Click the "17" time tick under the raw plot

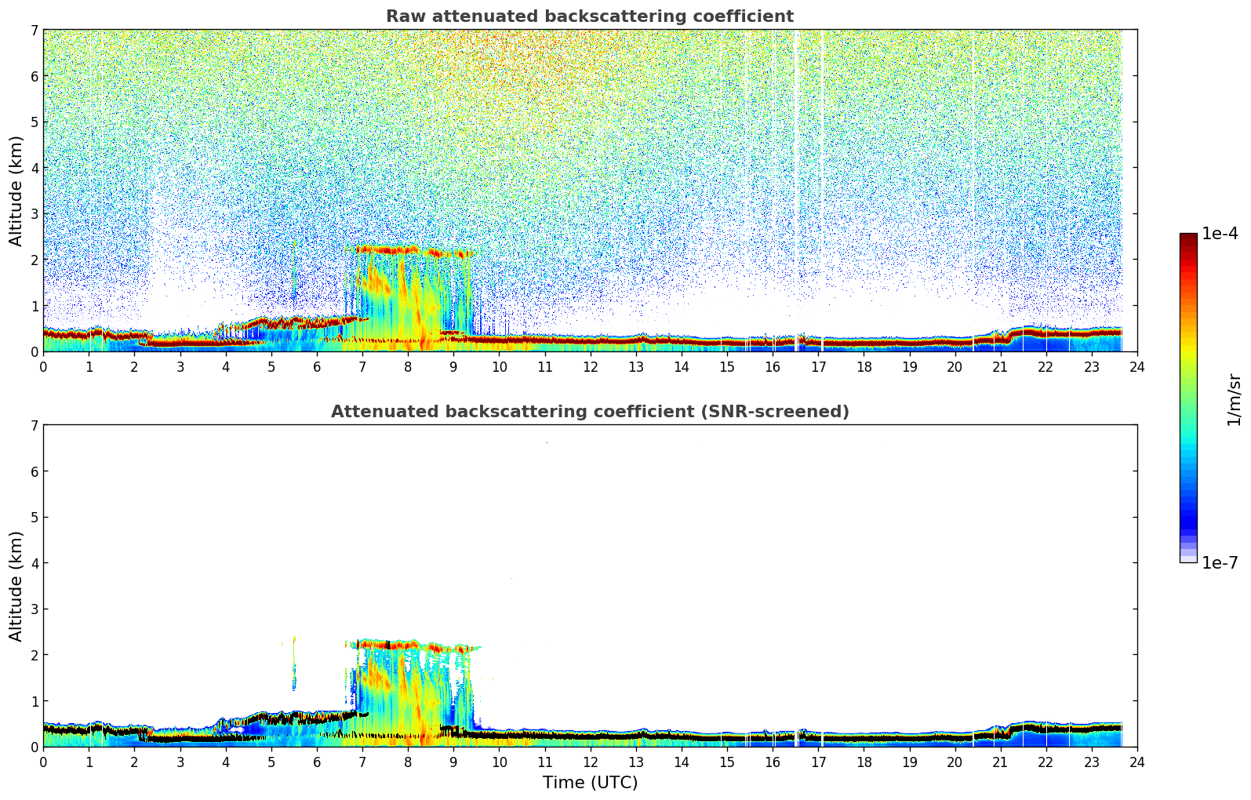pyautogui.click(x=818, y=366)
